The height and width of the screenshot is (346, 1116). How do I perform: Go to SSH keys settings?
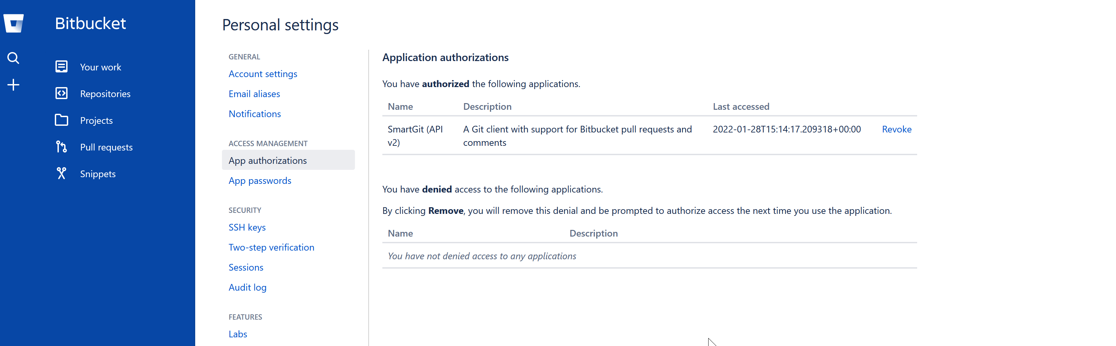pyautogui.click(x=247, y=227)
